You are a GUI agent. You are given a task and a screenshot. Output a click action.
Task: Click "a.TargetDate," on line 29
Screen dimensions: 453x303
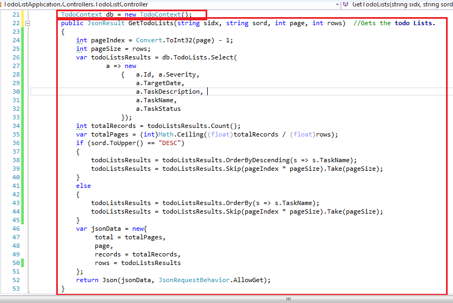(160, 83)
